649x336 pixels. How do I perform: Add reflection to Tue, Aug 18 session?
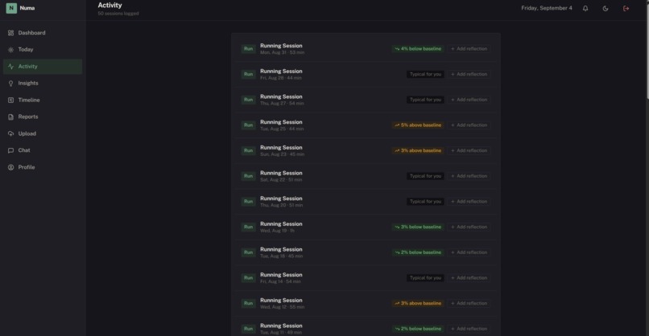pos(469,252)
